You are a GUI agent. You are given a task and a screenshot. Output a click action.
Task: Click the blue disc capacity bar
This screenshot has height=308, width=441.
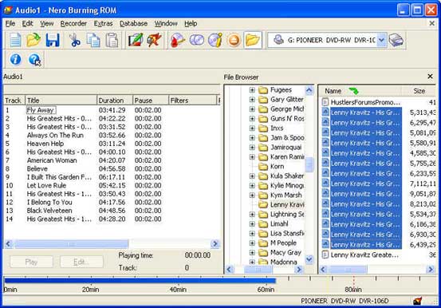pos(140,280)
